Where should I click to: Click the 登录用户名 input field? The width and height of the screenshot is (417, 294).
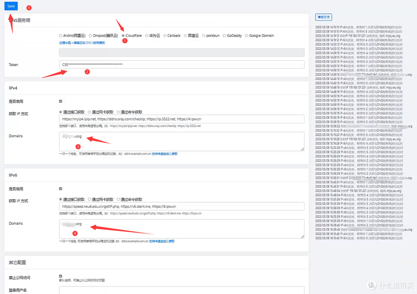pos(181,290)
